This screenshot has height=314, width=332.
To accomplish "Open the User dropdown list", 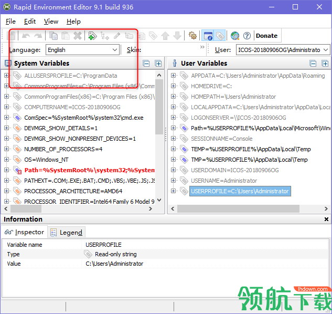I will click(x=283, y=50).
